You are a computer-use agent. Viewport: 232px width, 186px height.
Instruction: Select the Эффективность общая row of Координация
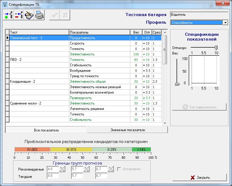87,81
